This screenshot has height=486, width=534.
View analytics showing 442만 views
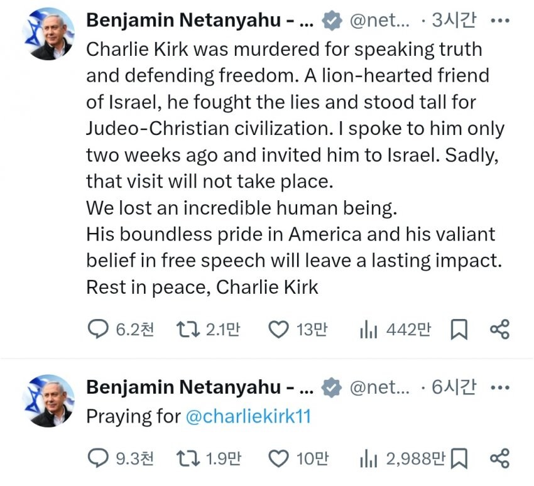[x=395, y=330]
